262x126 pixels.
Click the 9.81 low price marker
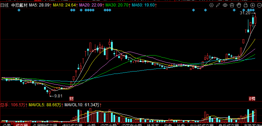point(58,96)
